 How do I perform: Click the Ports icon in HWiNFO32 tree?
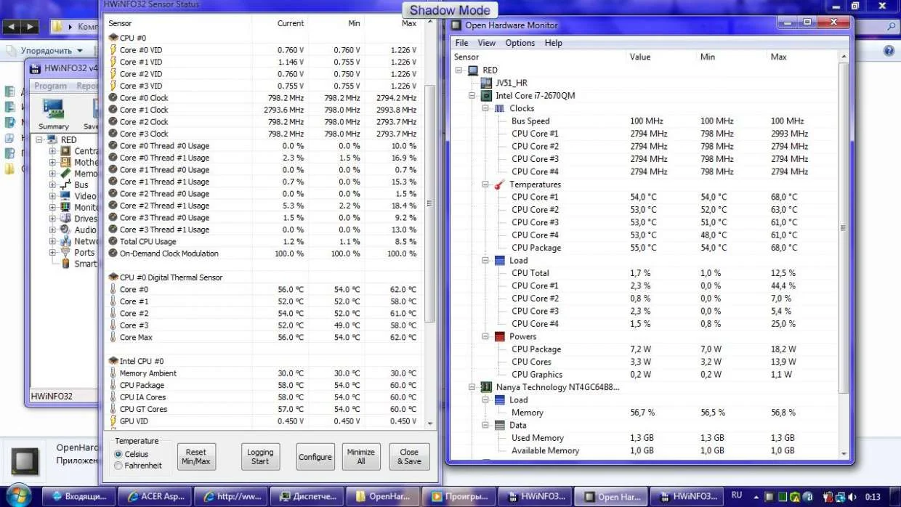[65, 252]
